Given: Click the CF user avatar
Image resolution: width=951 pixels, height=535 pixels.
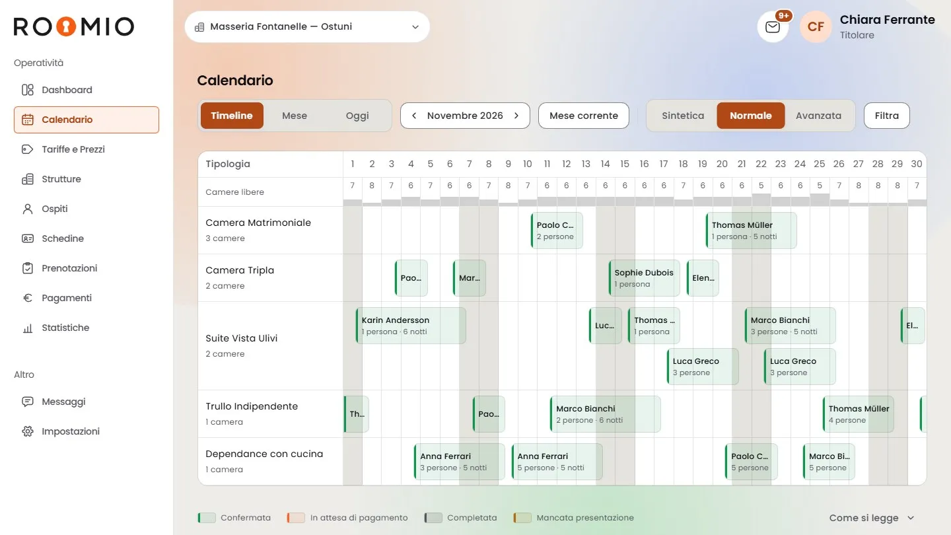Looking at the screenshot, I should [x=816, y=27].
